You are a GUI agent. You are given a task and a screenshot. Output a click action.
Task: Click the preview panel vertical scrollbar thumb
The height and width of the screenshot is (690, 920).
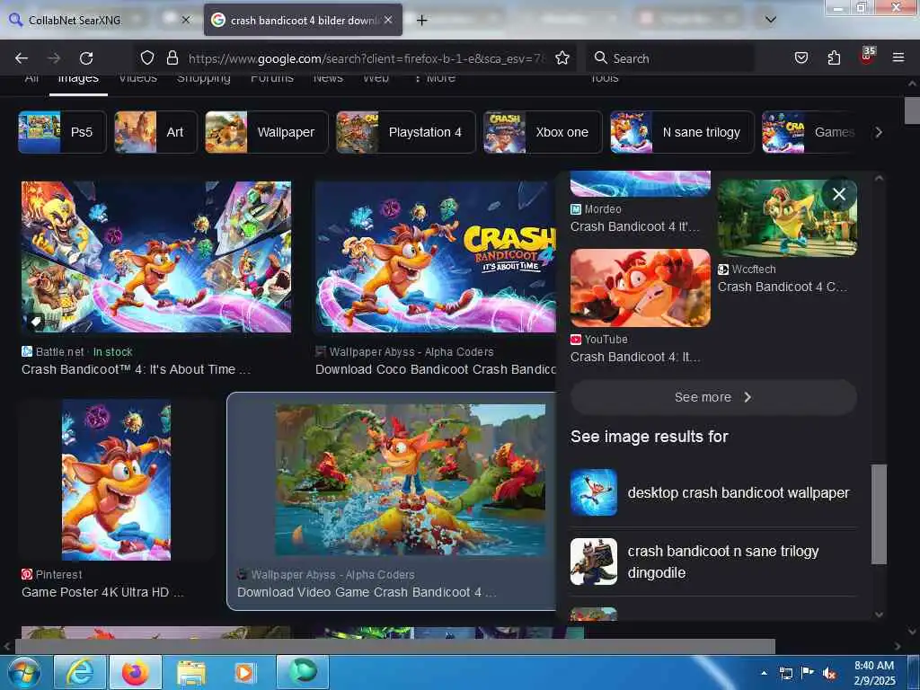(879, 514)
